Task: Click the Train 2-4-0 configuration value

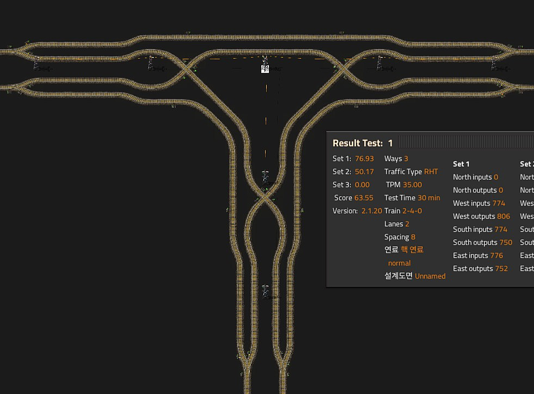Action: click(x=412, y=211)
